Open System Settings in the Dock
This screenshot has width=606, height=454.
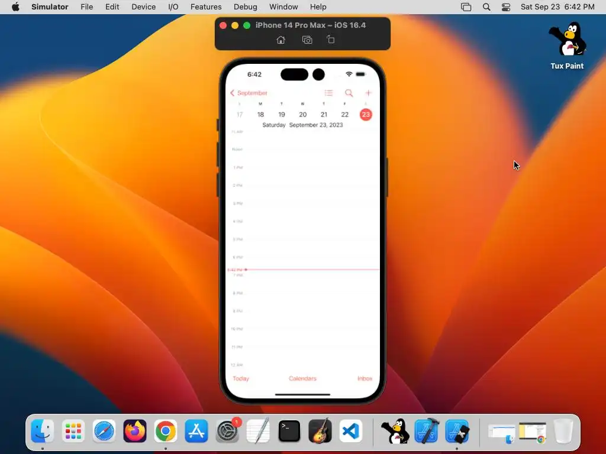point(227,431)
